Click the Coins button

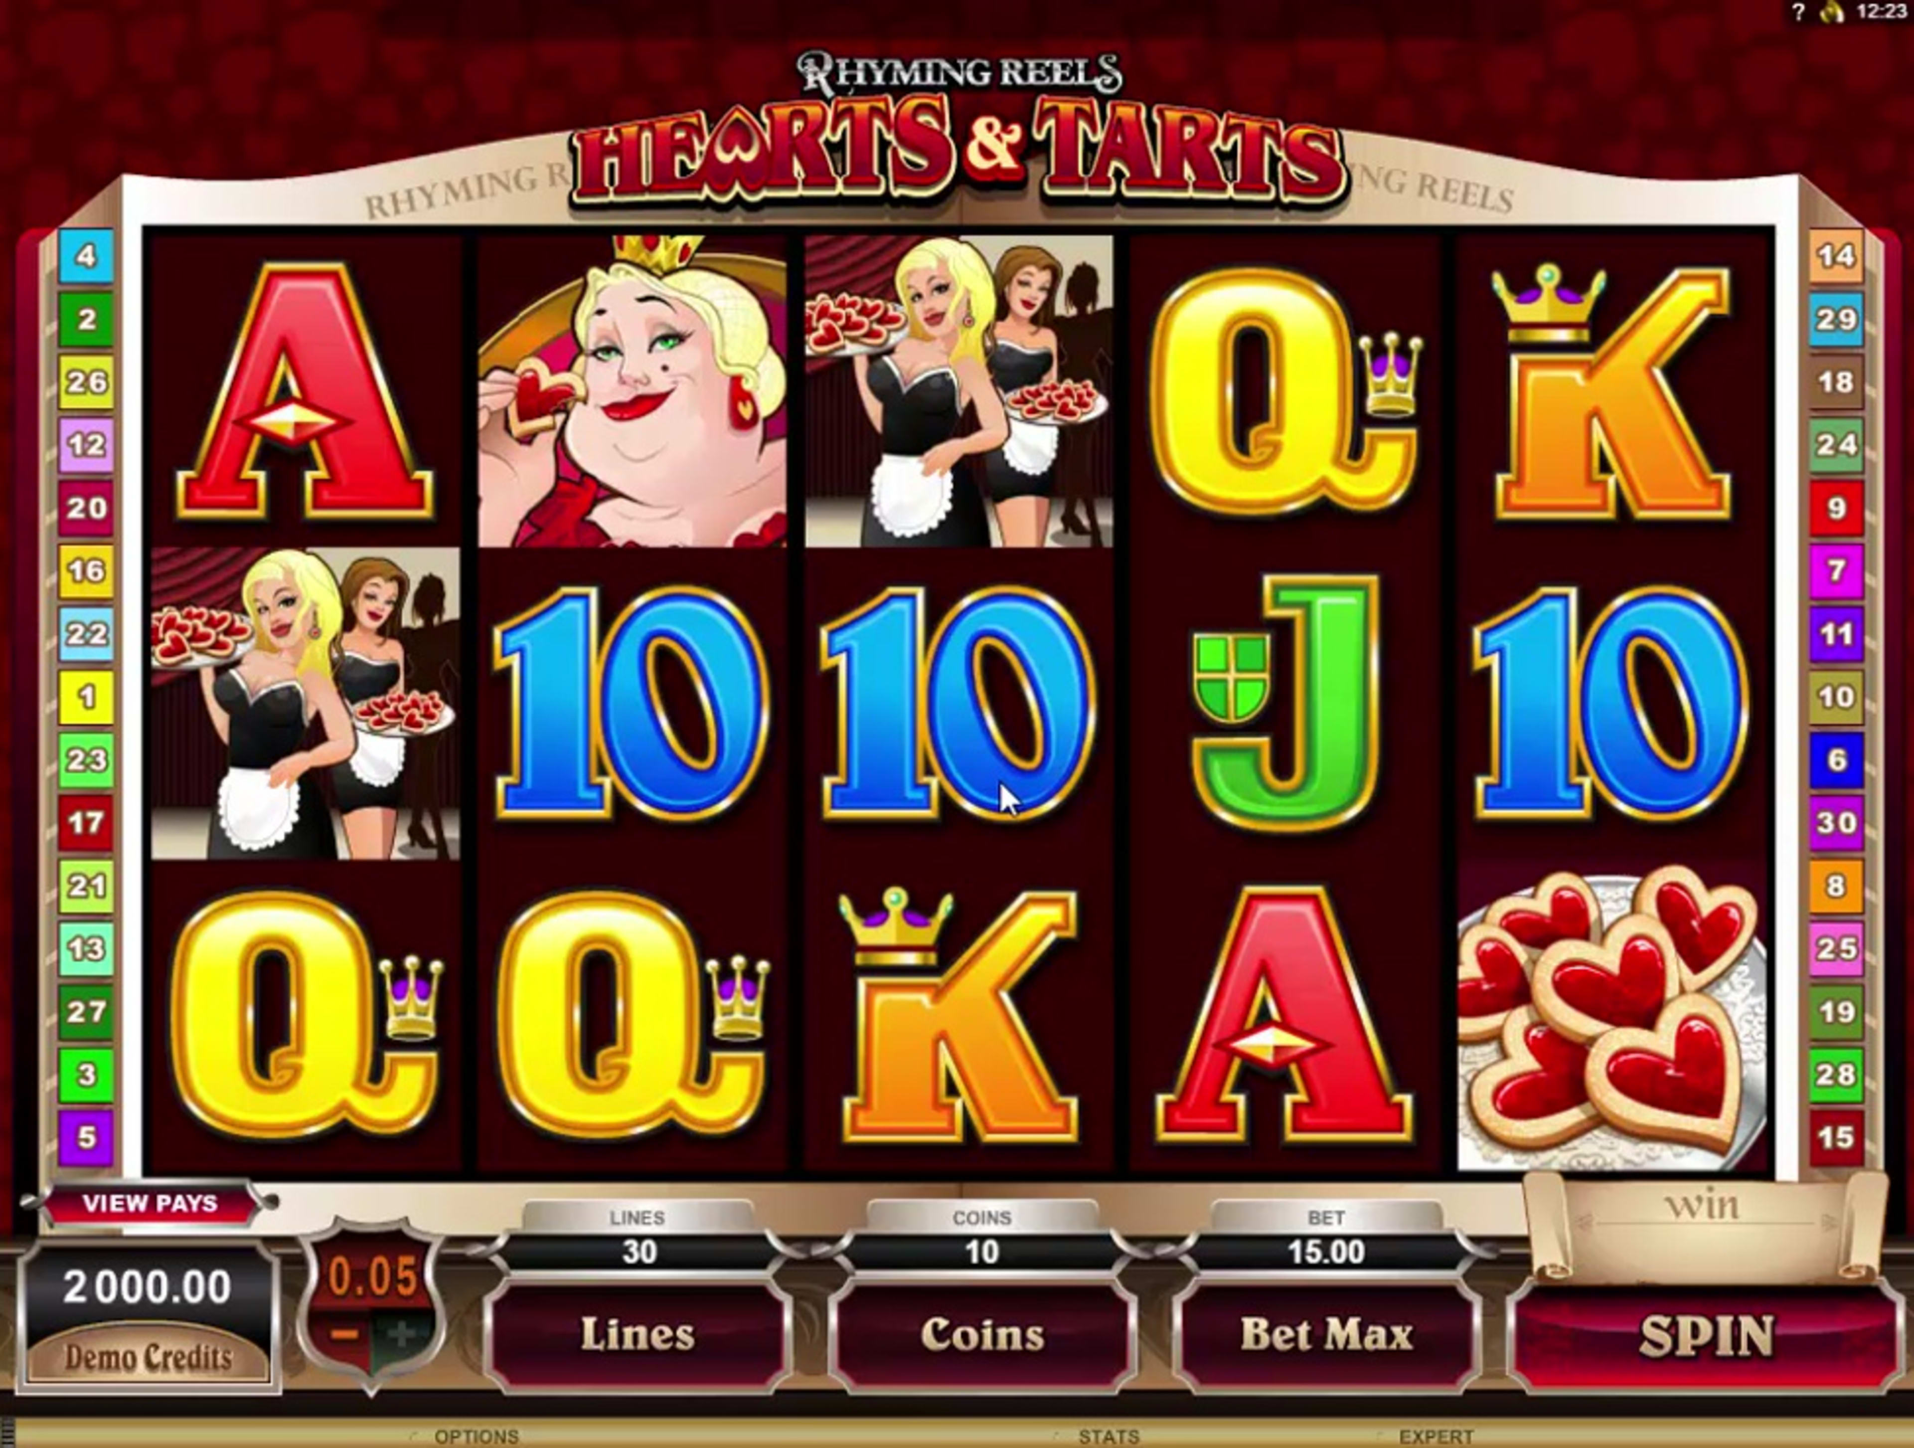pos(982,1335)
